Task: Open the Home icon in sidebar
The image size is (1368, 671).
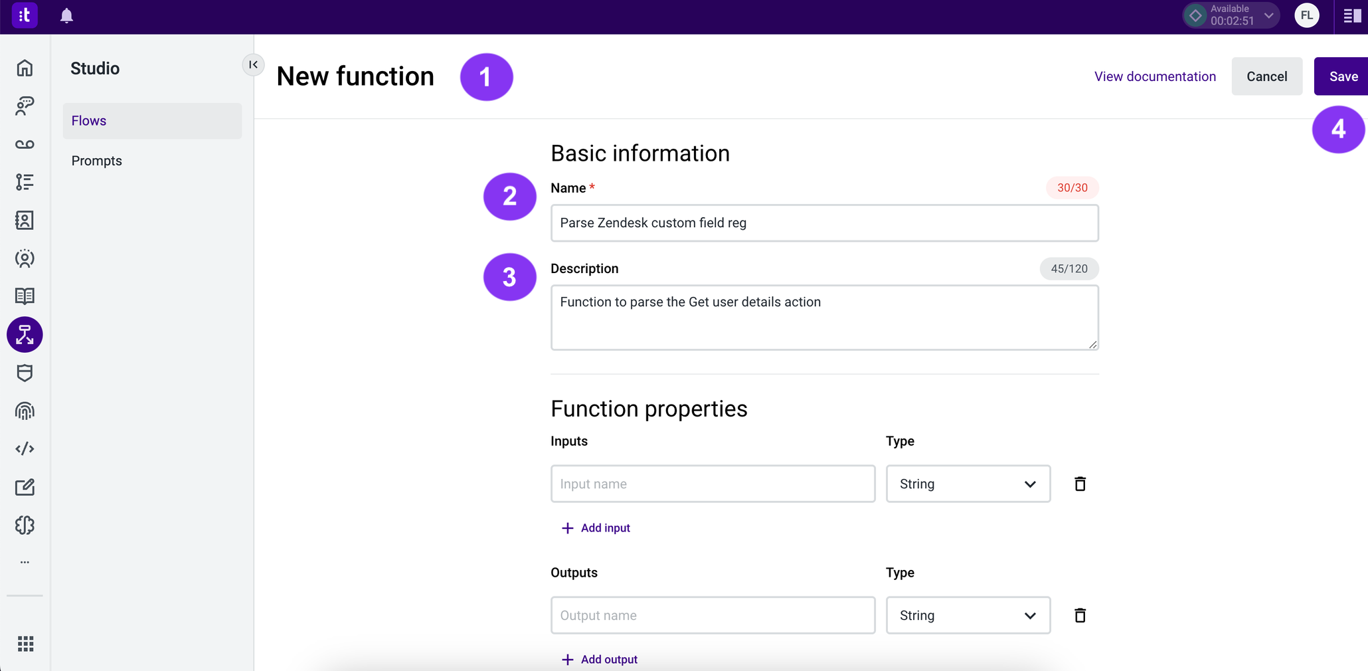Action: click(25, 68)
